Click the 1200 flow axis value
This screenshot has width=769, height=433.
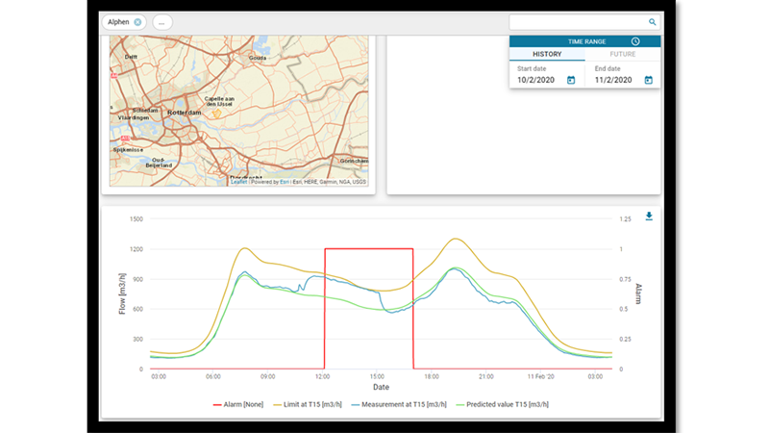click(136, 249)
